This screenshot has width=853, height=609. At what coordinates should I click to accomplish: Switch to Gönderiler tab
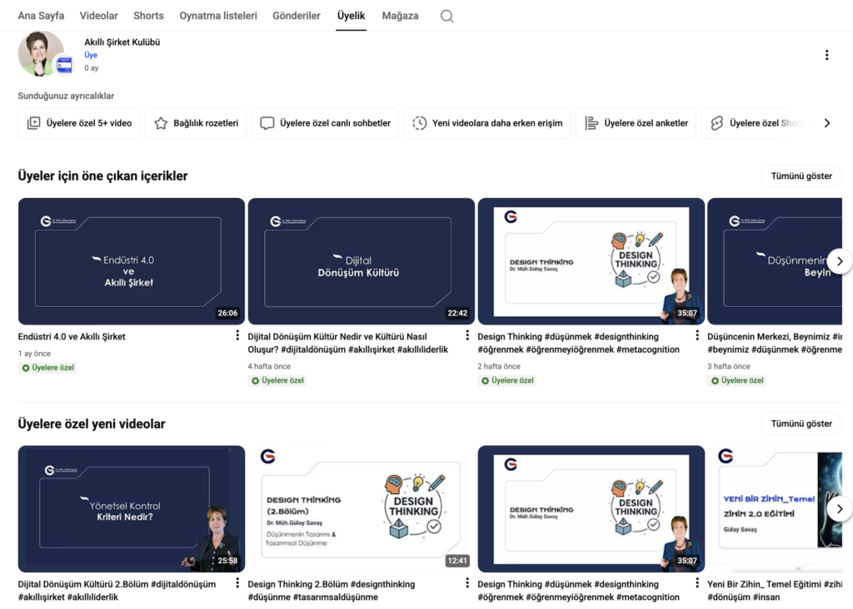pyautogui.click(x=297, y=16)
